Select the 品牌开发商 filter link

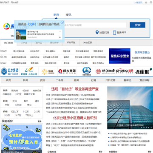pyautogui.click(x=29, y=94)
